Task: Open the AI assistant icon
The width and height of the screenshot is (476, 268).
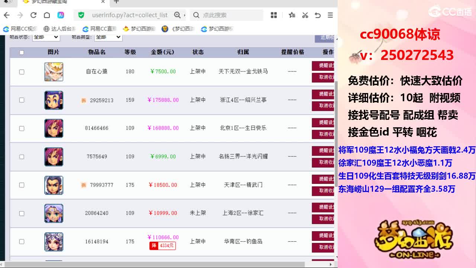Action: tap(61, 15)
